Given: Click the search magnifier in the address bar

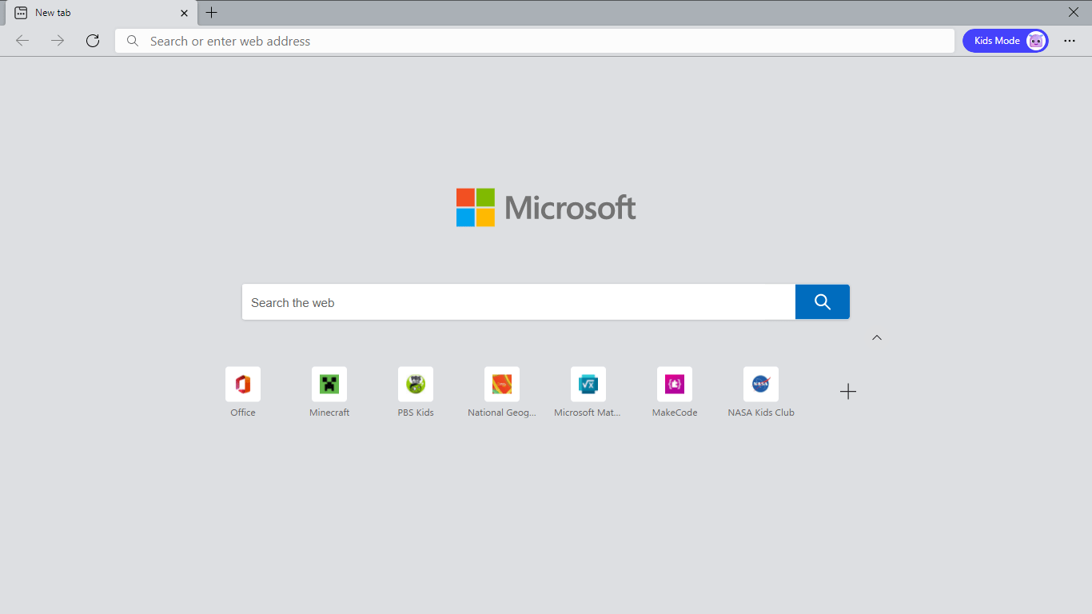Looking at the screenshot, I should 132,41.
